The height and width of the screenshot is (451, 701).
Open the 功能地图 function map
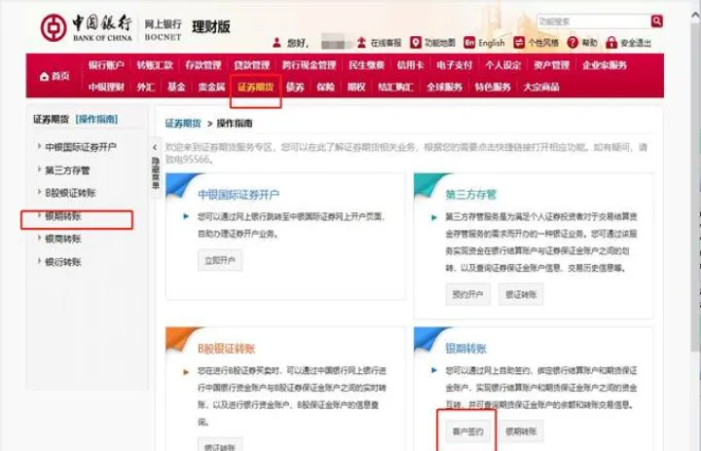[x=432, y=43]
